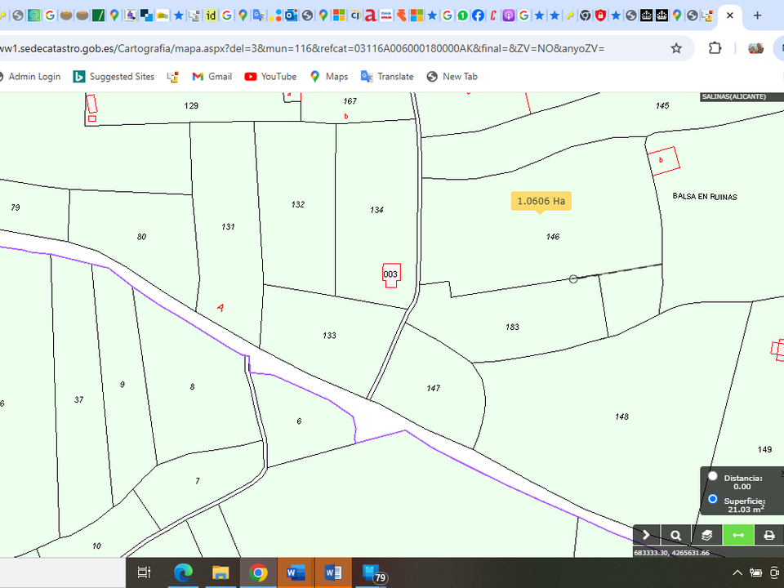Switch to the think Spain tab
This screenshot has width=784, height=588.
pos(386,16)
